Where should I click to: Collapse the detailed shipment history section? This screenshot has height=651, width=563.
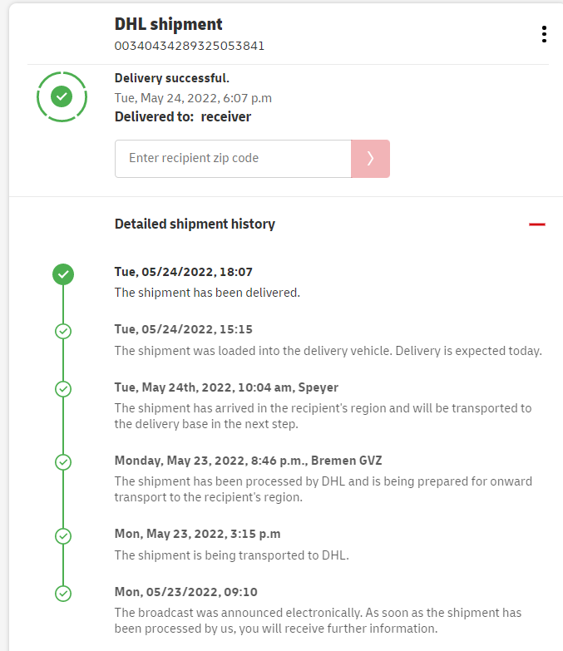click(536, 224)
